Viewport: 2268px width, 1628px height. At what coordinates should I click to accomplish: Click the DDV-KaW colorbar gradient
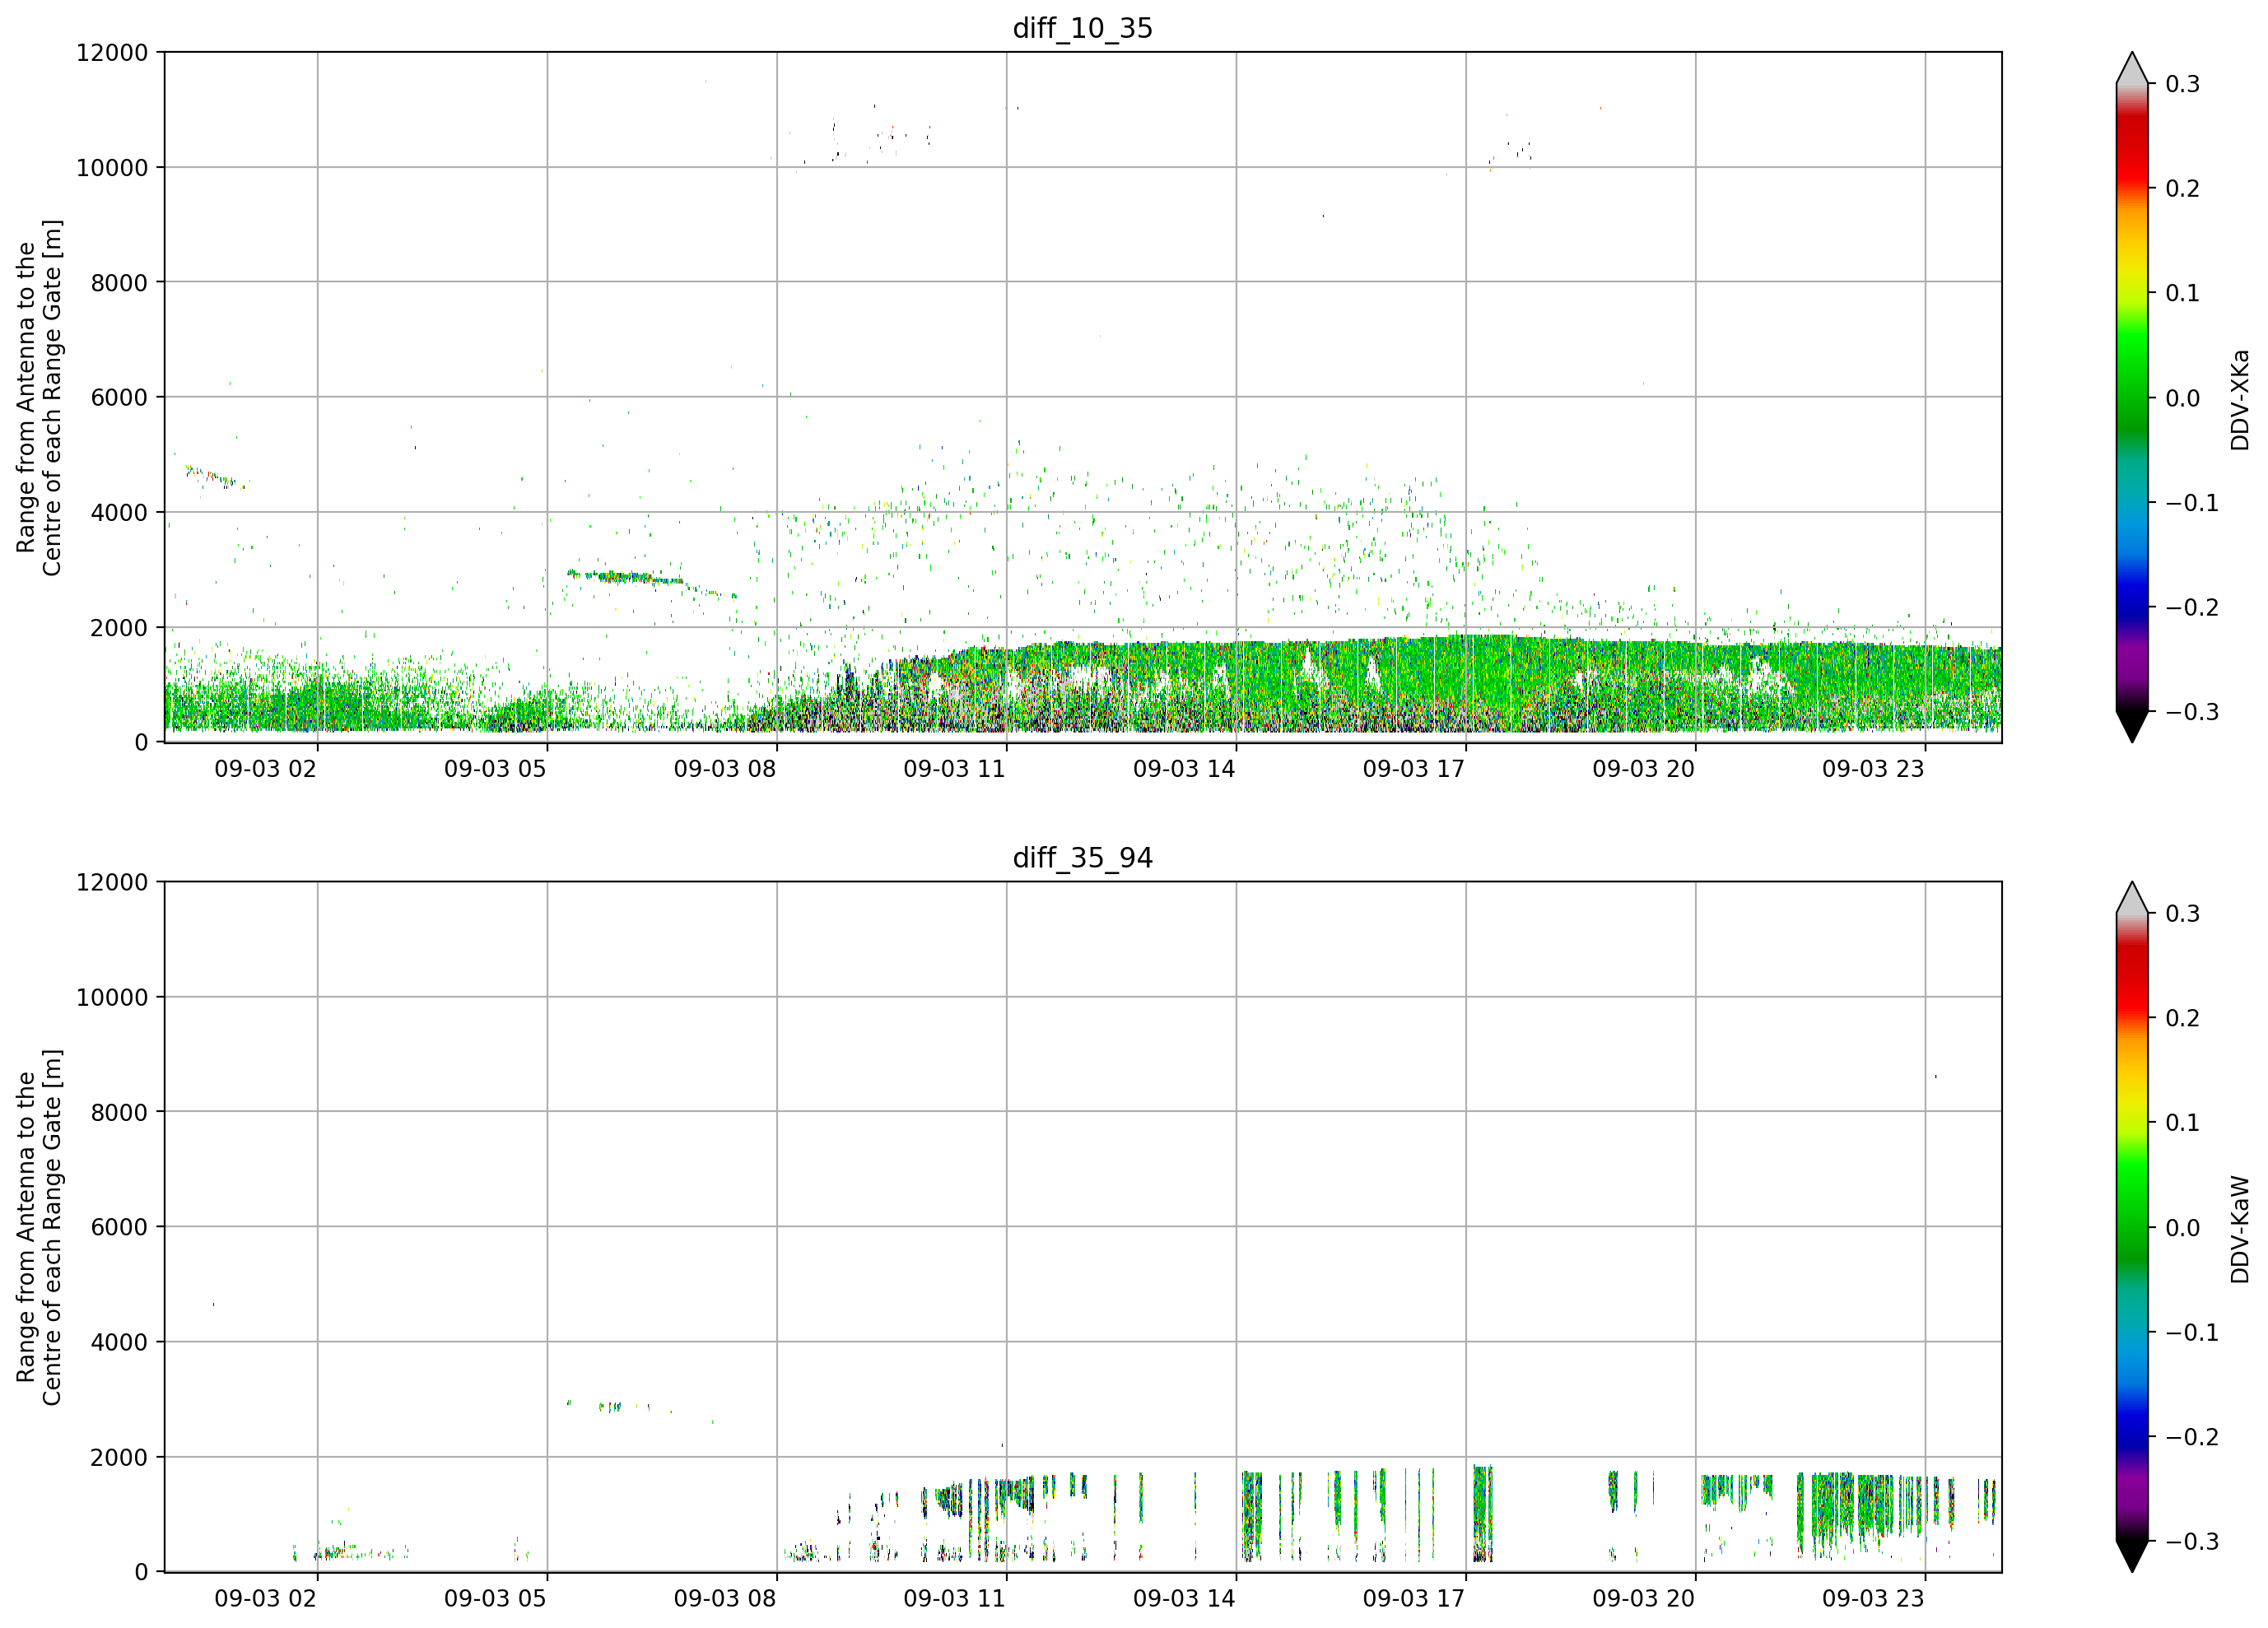point(2132,1227)
